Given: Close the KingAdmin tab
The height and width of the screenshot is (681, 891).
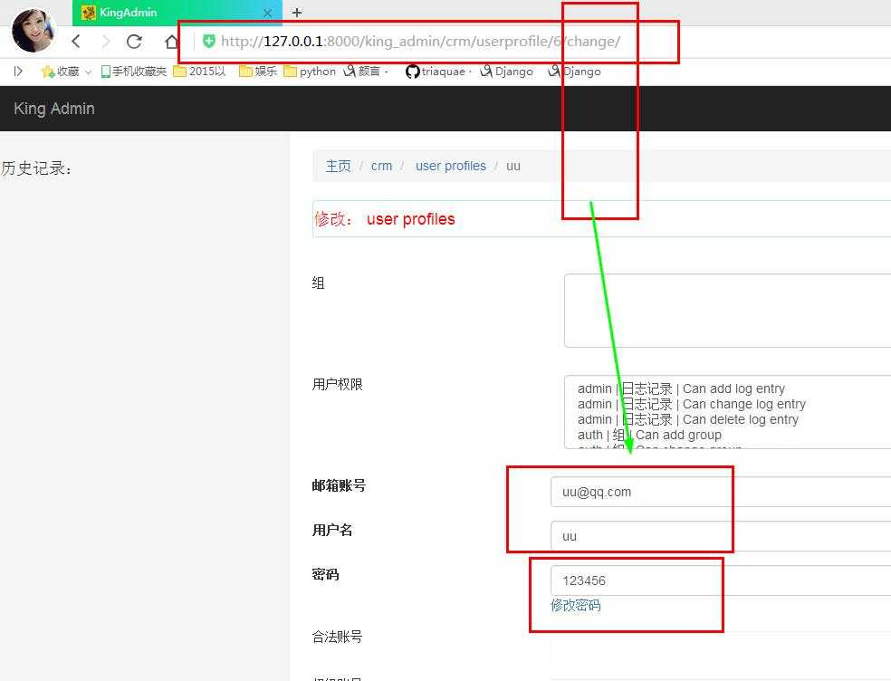Looking at the screenshot, I should click(268, 13).
